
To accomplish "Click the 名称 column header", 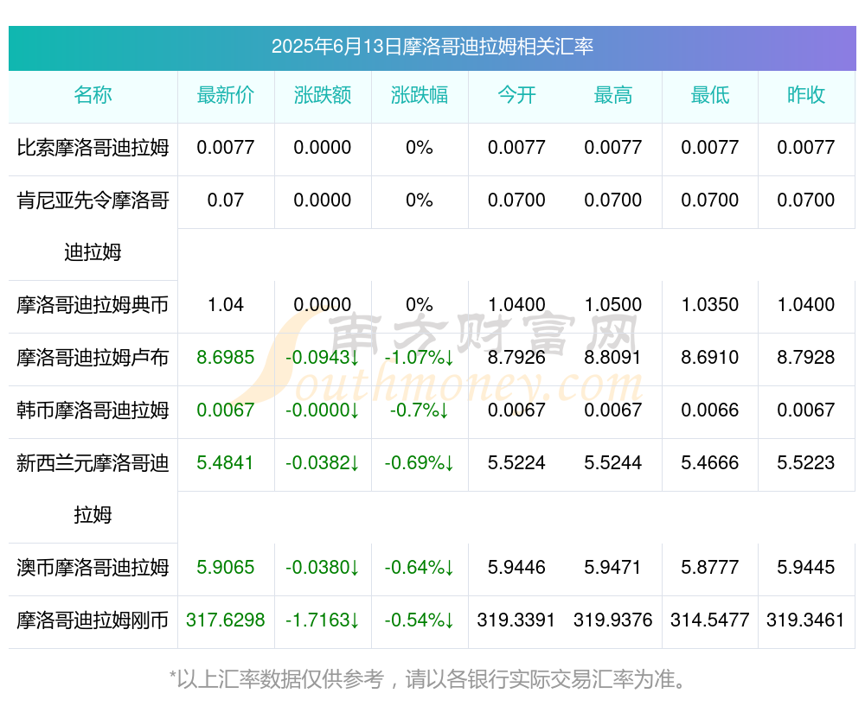I will pos(93,95).
